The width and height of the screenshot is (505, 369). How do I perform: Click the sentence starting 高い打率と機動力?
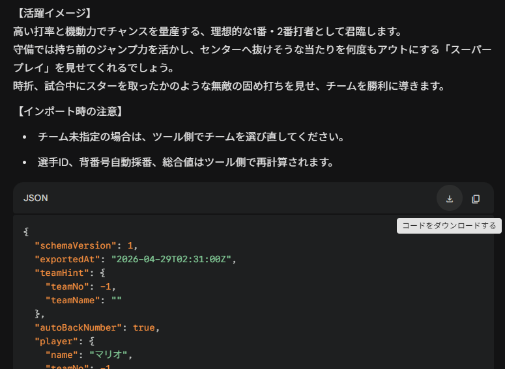tap(208, 31)
